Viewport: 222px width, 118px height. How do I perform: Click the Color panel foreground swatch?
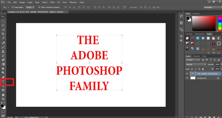pyautogui.click(x=188, y=18)
